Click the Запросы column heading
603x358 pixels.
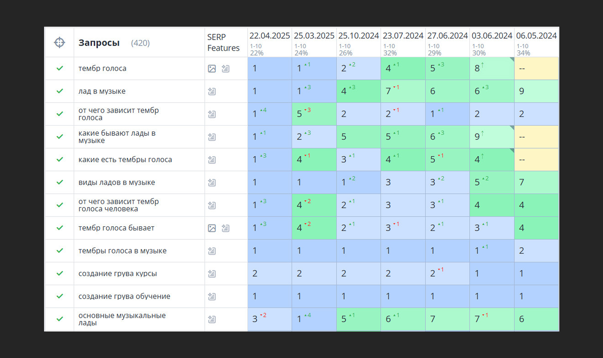pyautogui.click(x=99, y=43)
